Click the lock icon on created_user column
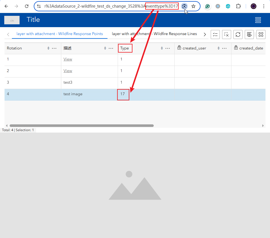This screenshot has width=270, height=238. click(179, 48)
